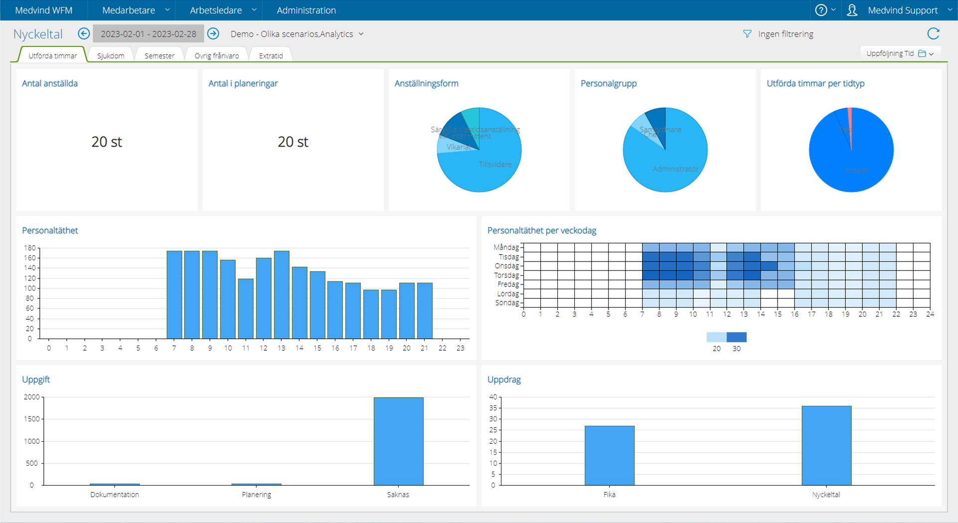Click the Anställningsform pie chart

tap(479, 149)
